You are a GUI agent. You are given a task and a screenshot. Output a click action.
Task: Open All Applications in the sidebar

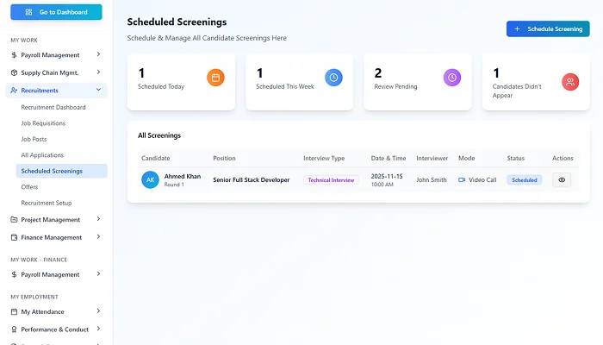[x=42, y=154]
